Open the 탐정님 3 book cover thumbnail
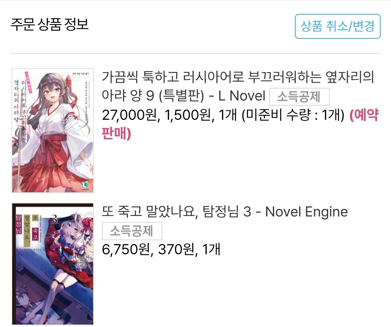391x327 pixels. (x=53, y=264)
